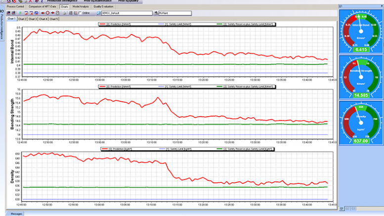Click the plant icon left of MyPlant field
This screenshot has height=216, width=384.
pyautogui.click(x=156, y=13)
